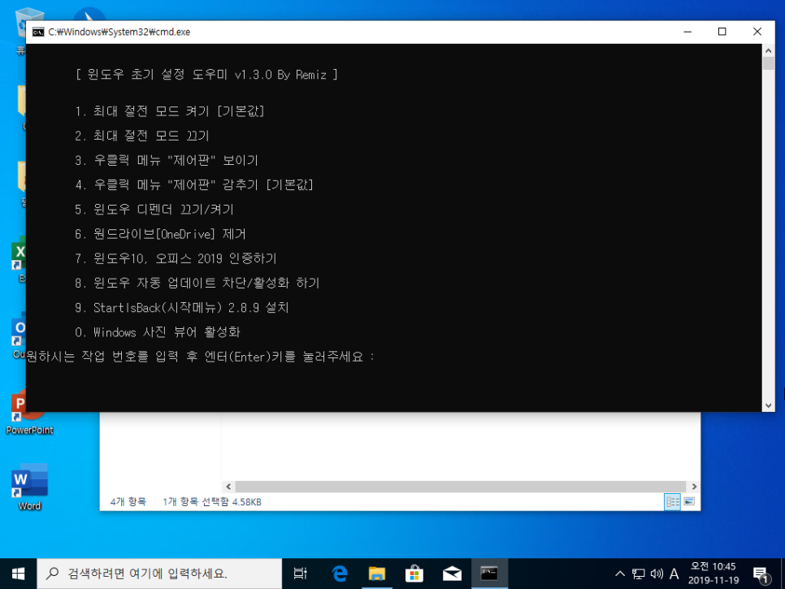Click Explorer's horizontal scrollbar track
Image resolution: width=785 pixels, height=589 pixels.
pyautogui.click(x=461, y=487)
